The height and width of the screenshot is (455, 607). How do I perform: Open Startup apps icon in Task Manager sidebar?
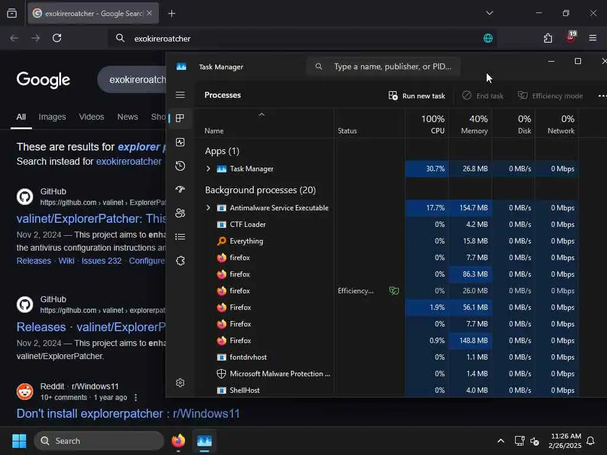tap(180, 190)
